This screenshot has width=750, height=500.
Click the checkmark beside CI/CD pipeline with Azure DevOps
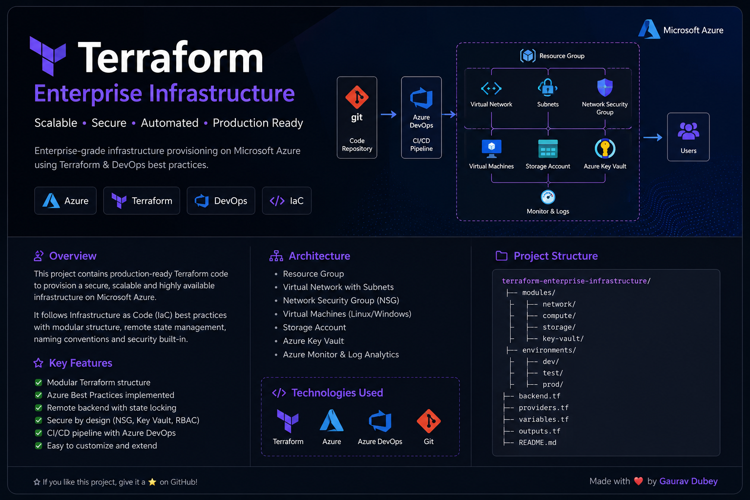point(38,433)
